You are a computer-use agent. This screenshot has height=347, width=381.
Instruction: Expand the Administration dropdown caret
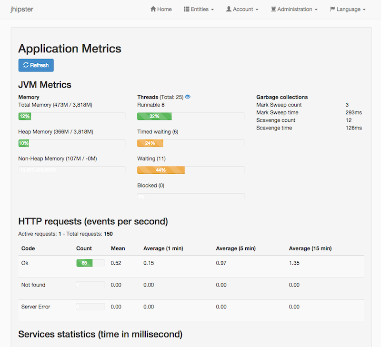(x=316, y=10)
